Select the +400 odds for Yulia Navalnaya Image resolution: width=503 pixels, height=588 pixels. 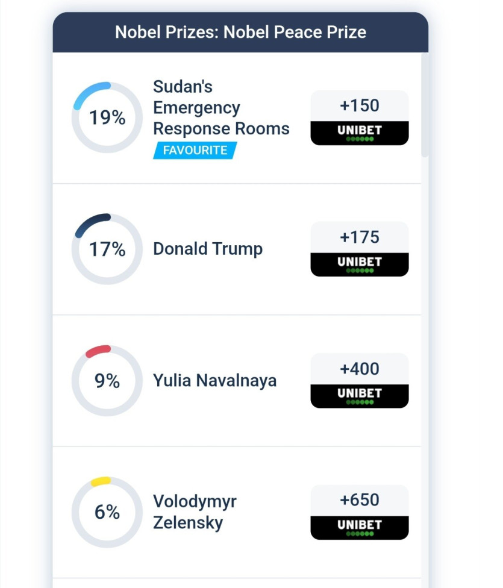(x=359, y=369)
